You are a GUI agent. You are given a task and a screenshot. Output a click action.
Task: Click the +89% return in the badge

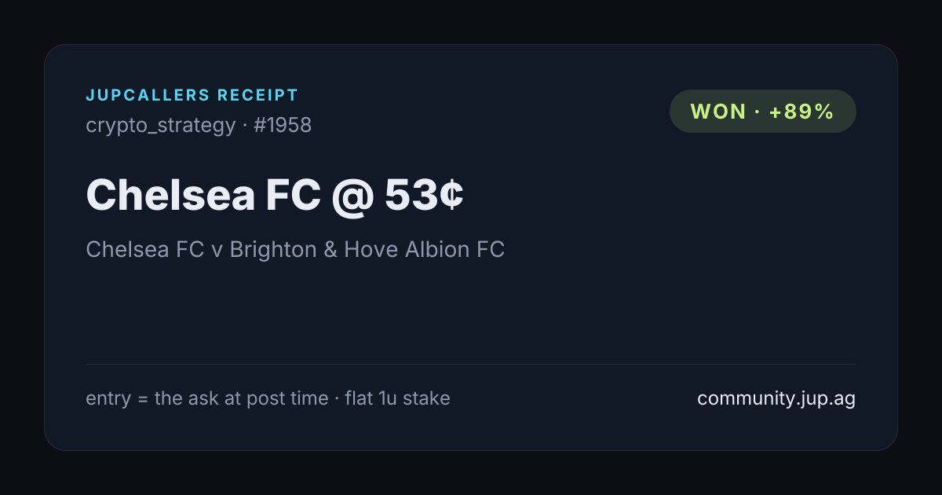point(801,112)
